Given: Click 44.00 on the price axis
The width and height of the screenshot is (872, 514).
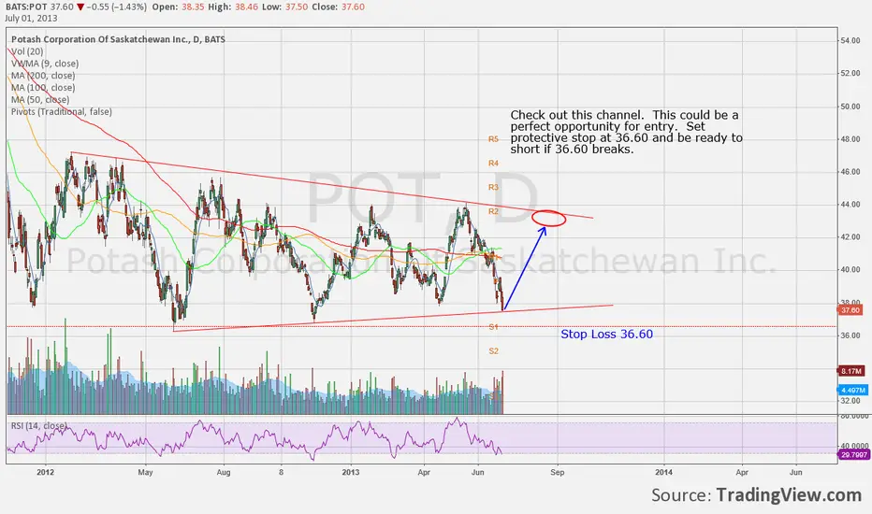Looking at the screenshot, I should point(850,205).
